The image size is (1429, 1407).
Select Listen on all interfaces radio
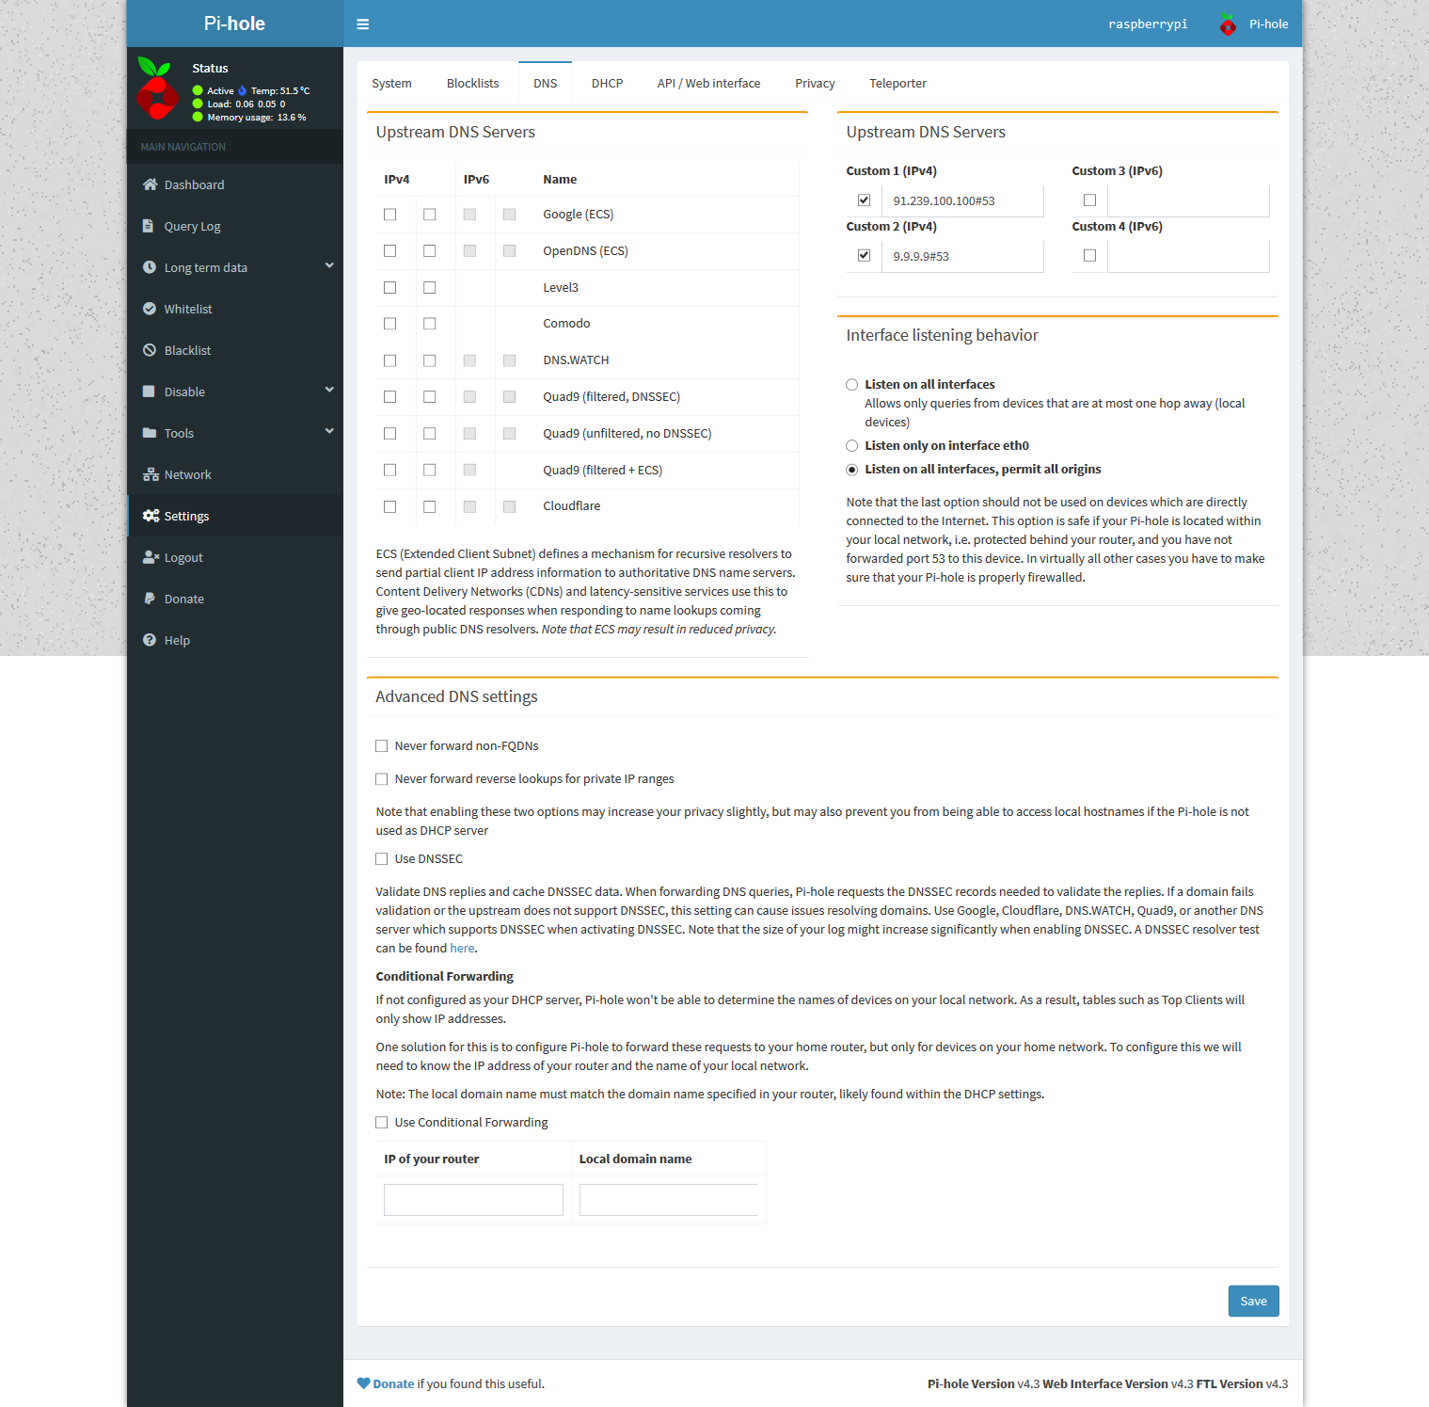(x=851, y=385)
